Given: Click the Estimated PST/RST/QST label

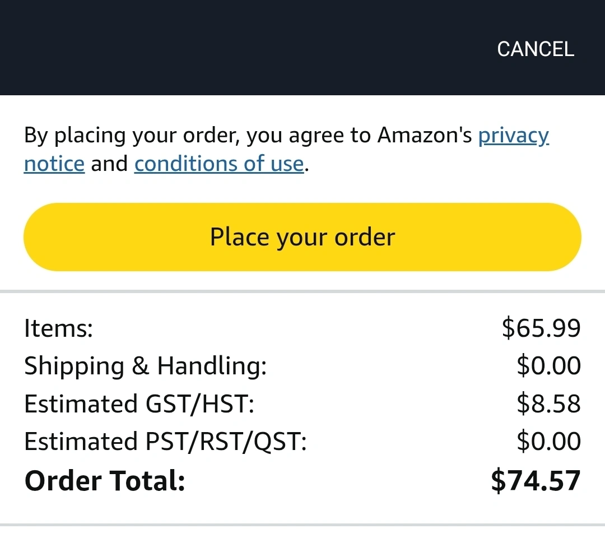Looking at the screenshot, I should 165,441.
